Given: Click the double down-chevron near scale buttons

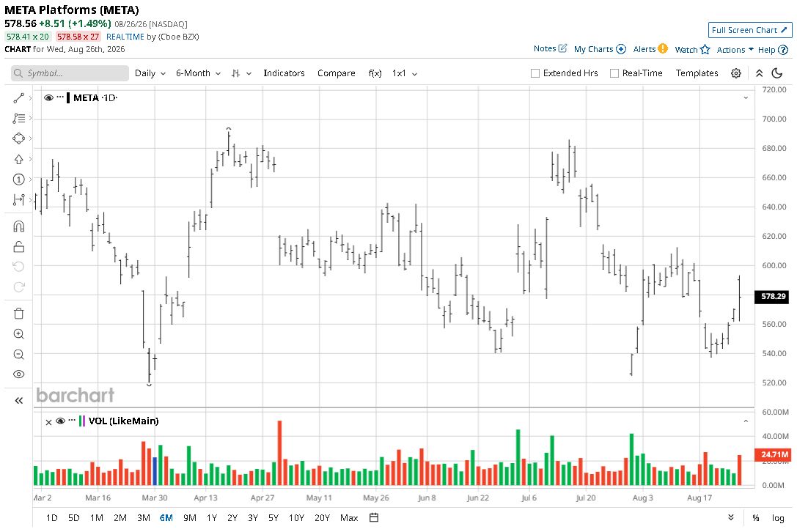Looking at the screenshot, I should [x=730, y=517].
